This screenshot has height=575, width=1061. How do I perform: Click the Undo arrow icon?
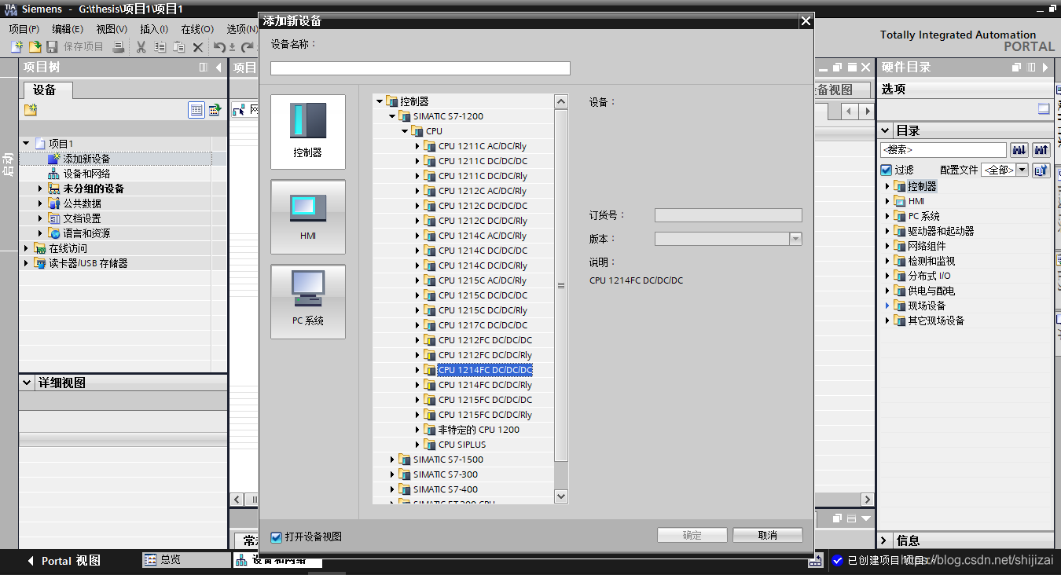click(220, 47)
